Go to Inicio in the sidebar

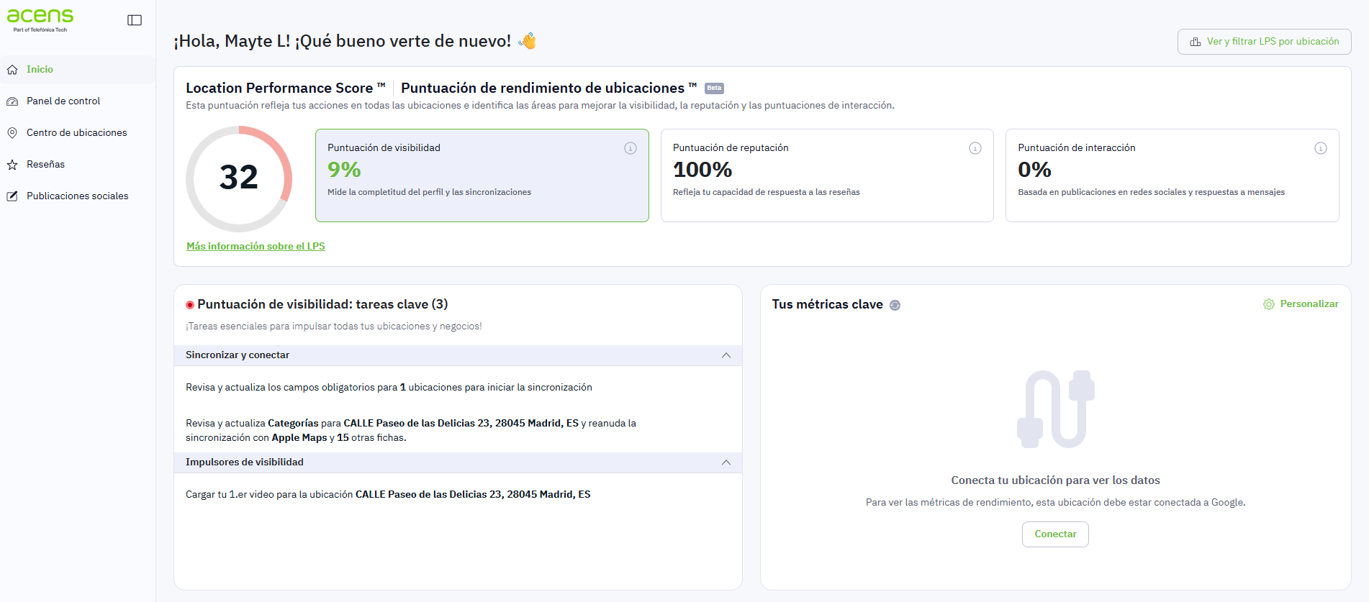click(78, 70)
